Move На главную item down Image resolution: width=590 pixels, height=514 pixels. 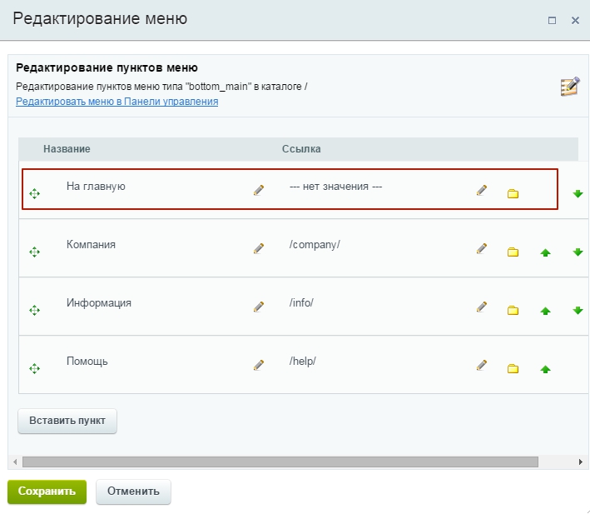pos(578,194)
